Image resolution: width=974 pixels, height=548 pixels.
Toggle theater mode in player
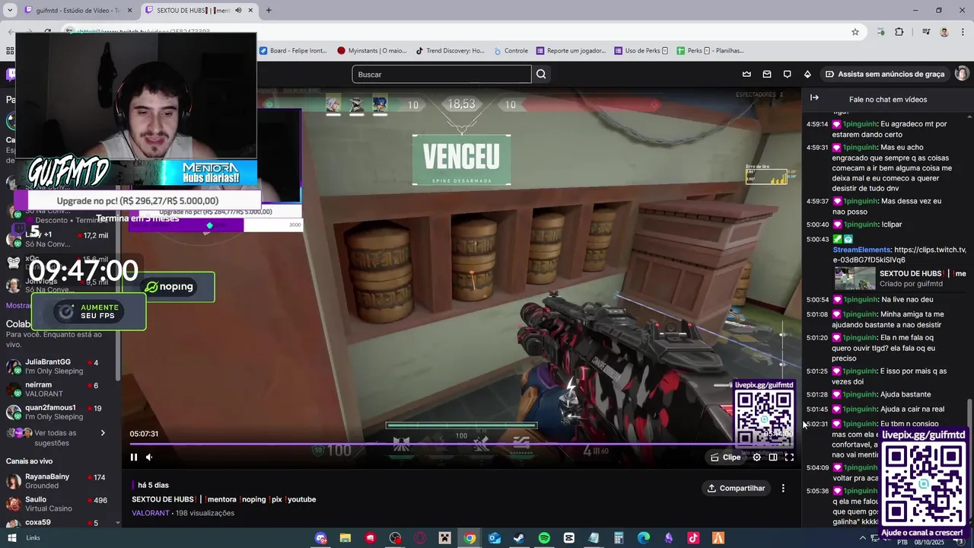(773, 457)
